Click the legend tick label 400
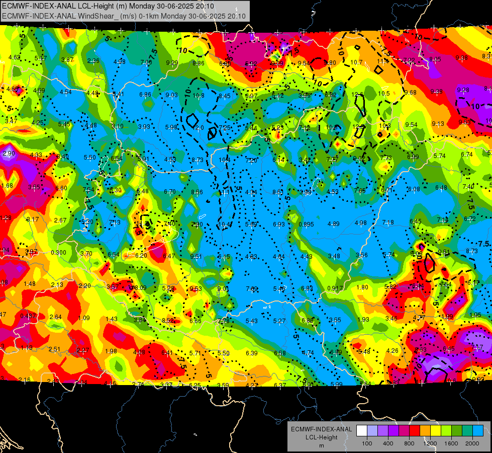The width and height of the screenshot is (492, 453). 388,443
